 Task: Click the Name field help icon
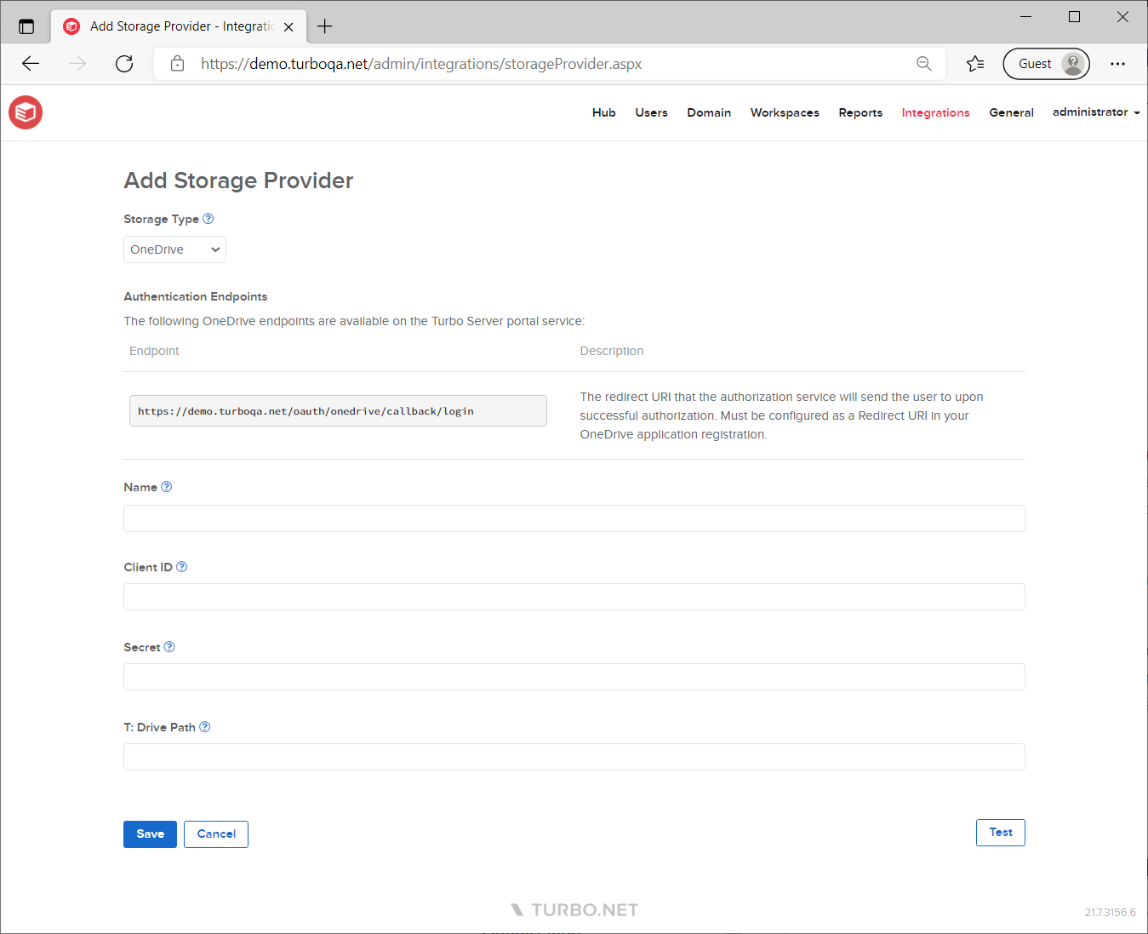click(x=167, y=487)
